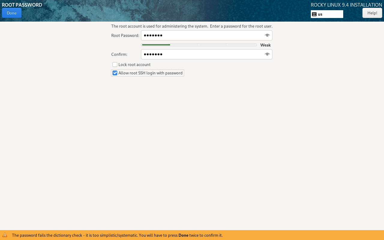Select the us layout entry
384x240 pixels.
click(320, 14)
